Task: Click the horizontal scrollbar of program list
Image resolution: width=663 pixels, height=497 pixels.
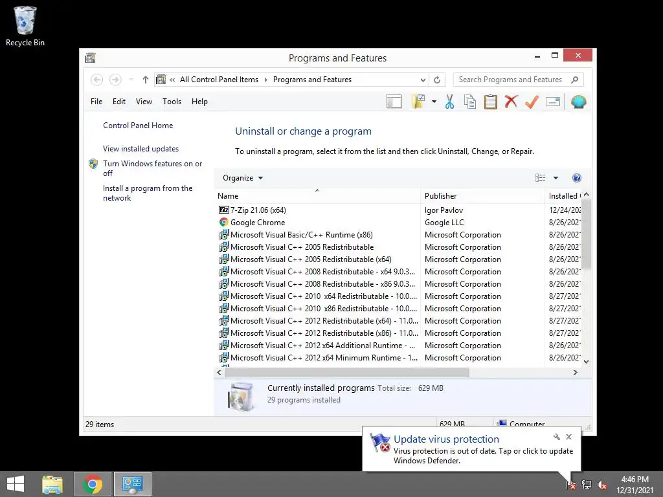Action: pyautogui.click(x=347, y=372)
